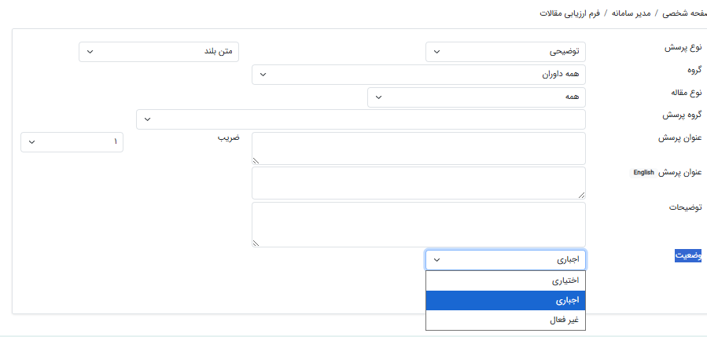This screenshot has height=337, width=707.
Task: Click the highlighted وضعیت label
Action: [x=688, y=256]
